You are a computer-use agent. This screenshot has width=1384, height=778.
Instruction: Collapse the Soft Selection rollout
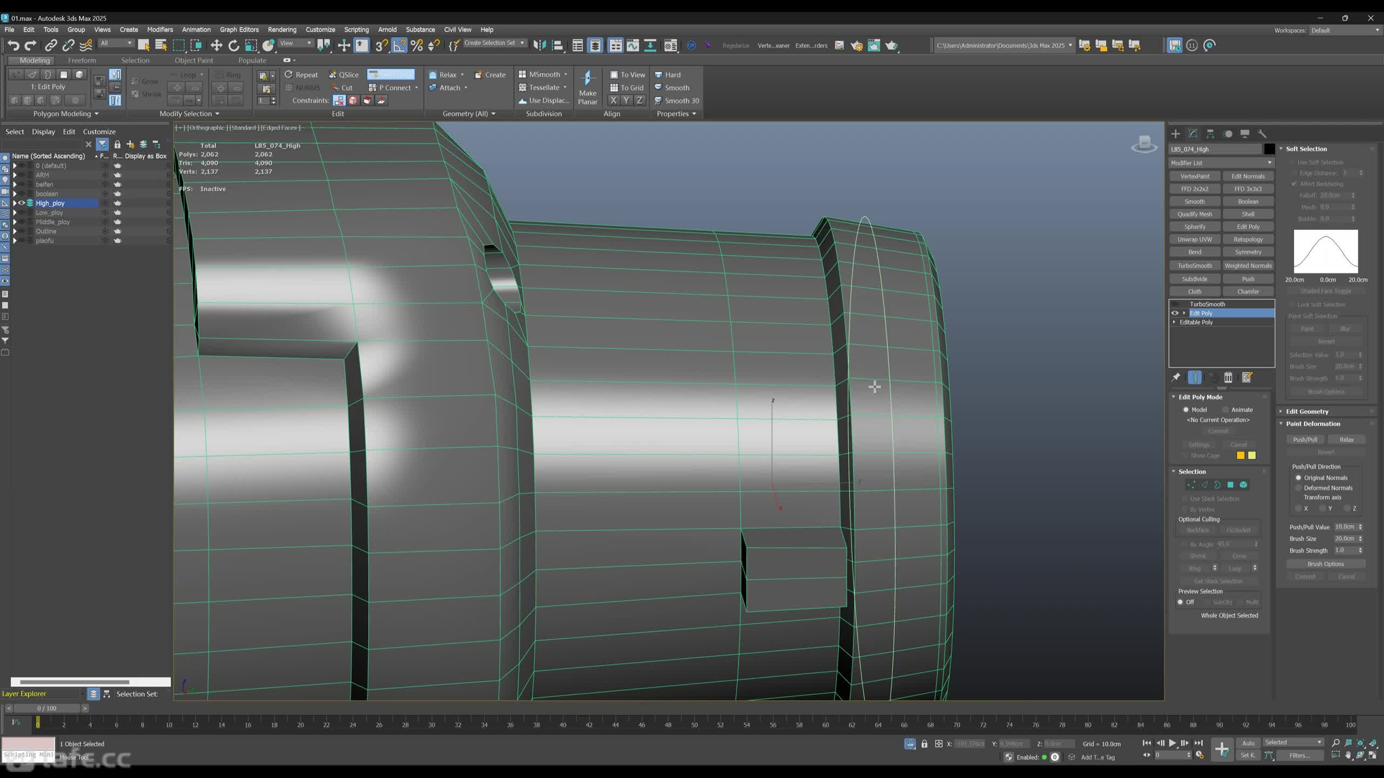click(1306, 149)
